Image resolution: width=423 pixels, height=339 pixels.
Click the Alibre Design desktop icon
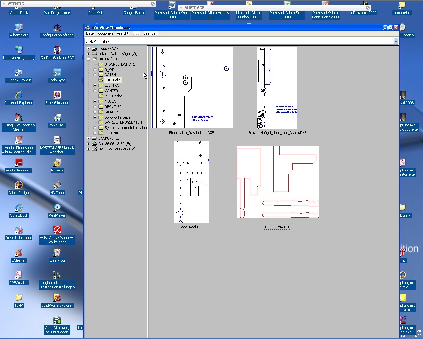point(19,185)
